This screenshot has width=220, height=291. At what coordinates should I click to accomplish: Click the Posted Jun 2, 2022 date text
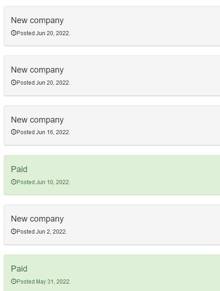click(42, 232)
